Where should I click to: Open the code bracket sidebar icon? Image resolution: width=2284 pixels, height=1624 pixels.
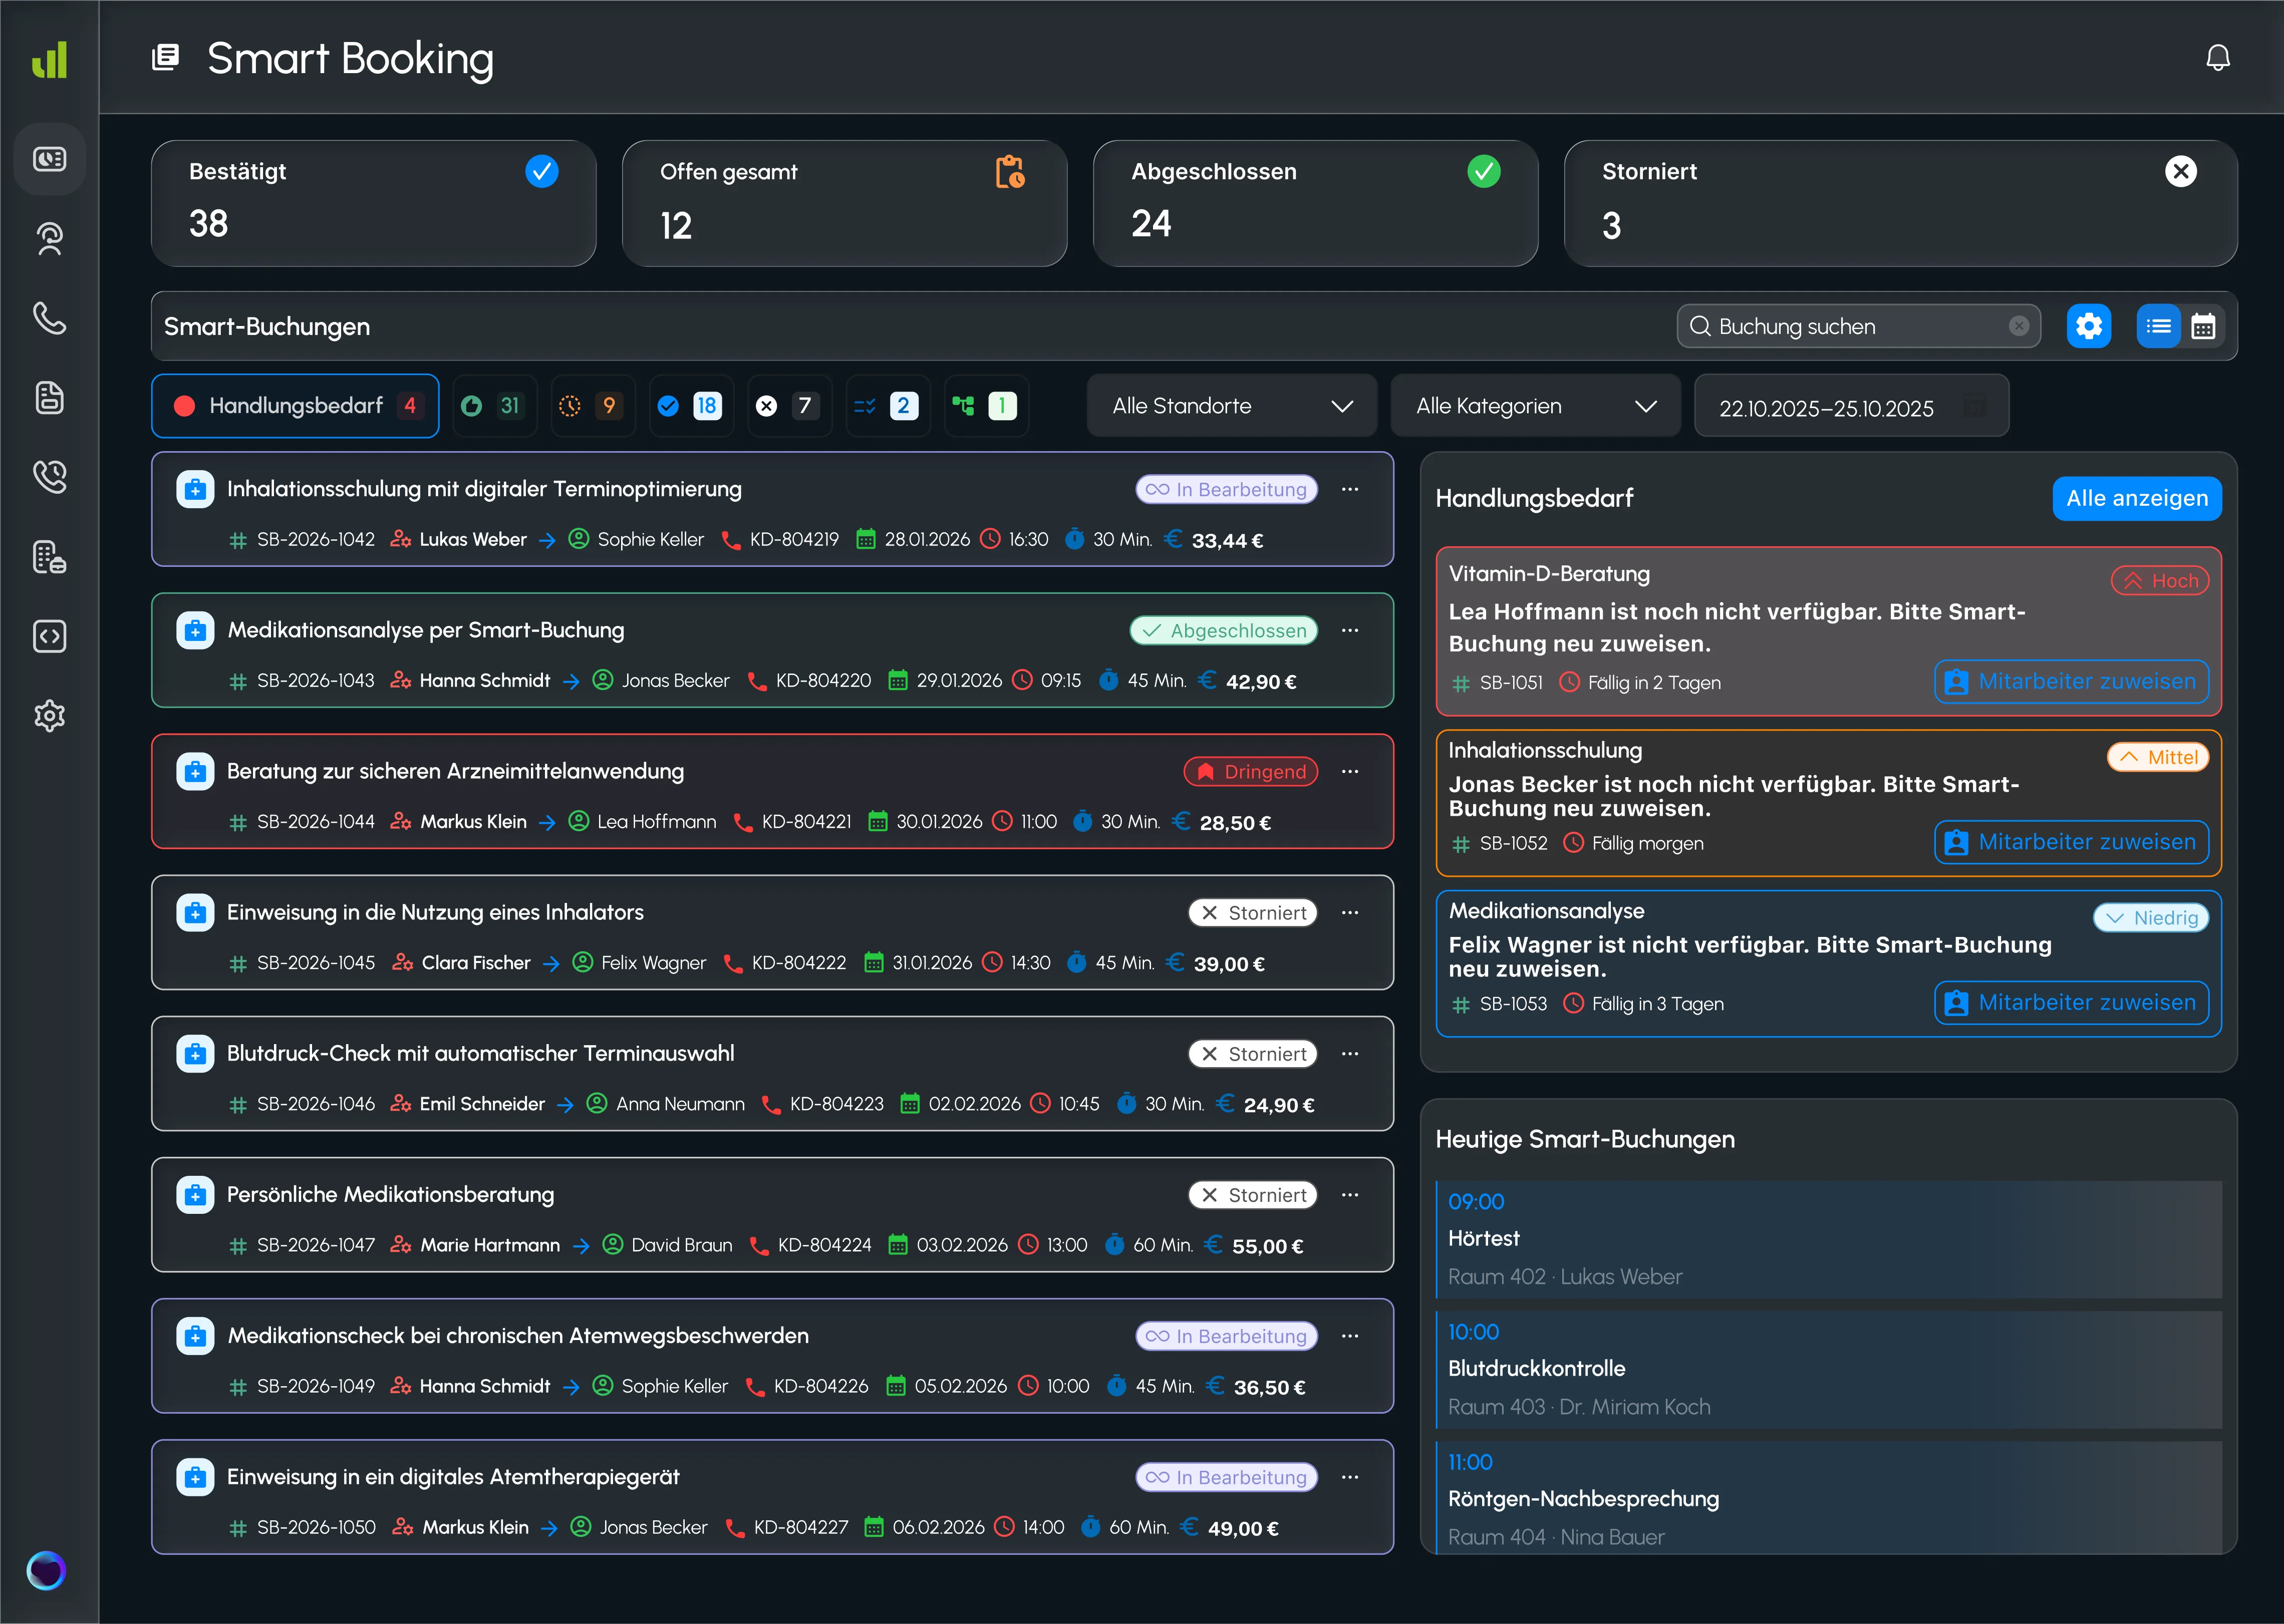tap(49, 636)
